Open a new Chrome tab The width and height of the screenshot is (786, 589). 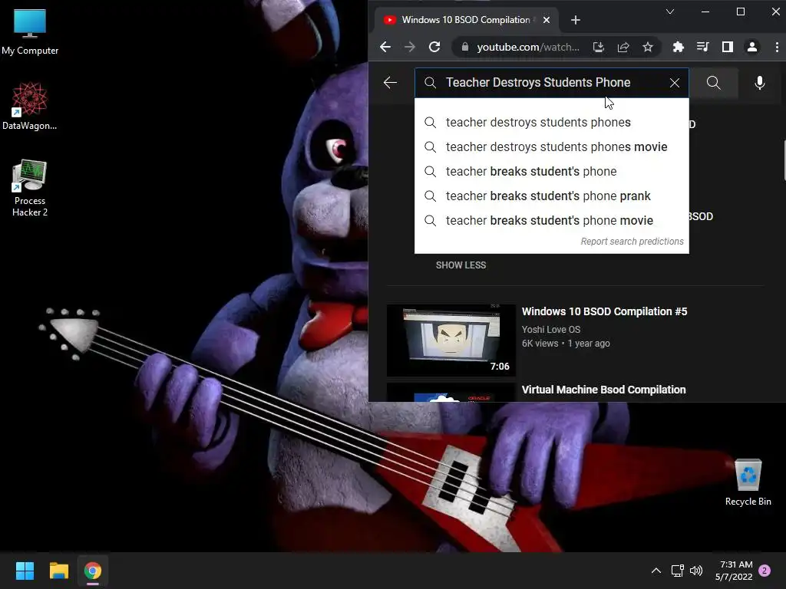click(x=576, y=20)
